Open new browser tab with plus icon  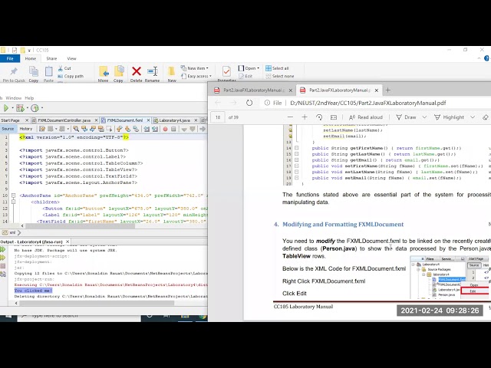coord(388,90)
